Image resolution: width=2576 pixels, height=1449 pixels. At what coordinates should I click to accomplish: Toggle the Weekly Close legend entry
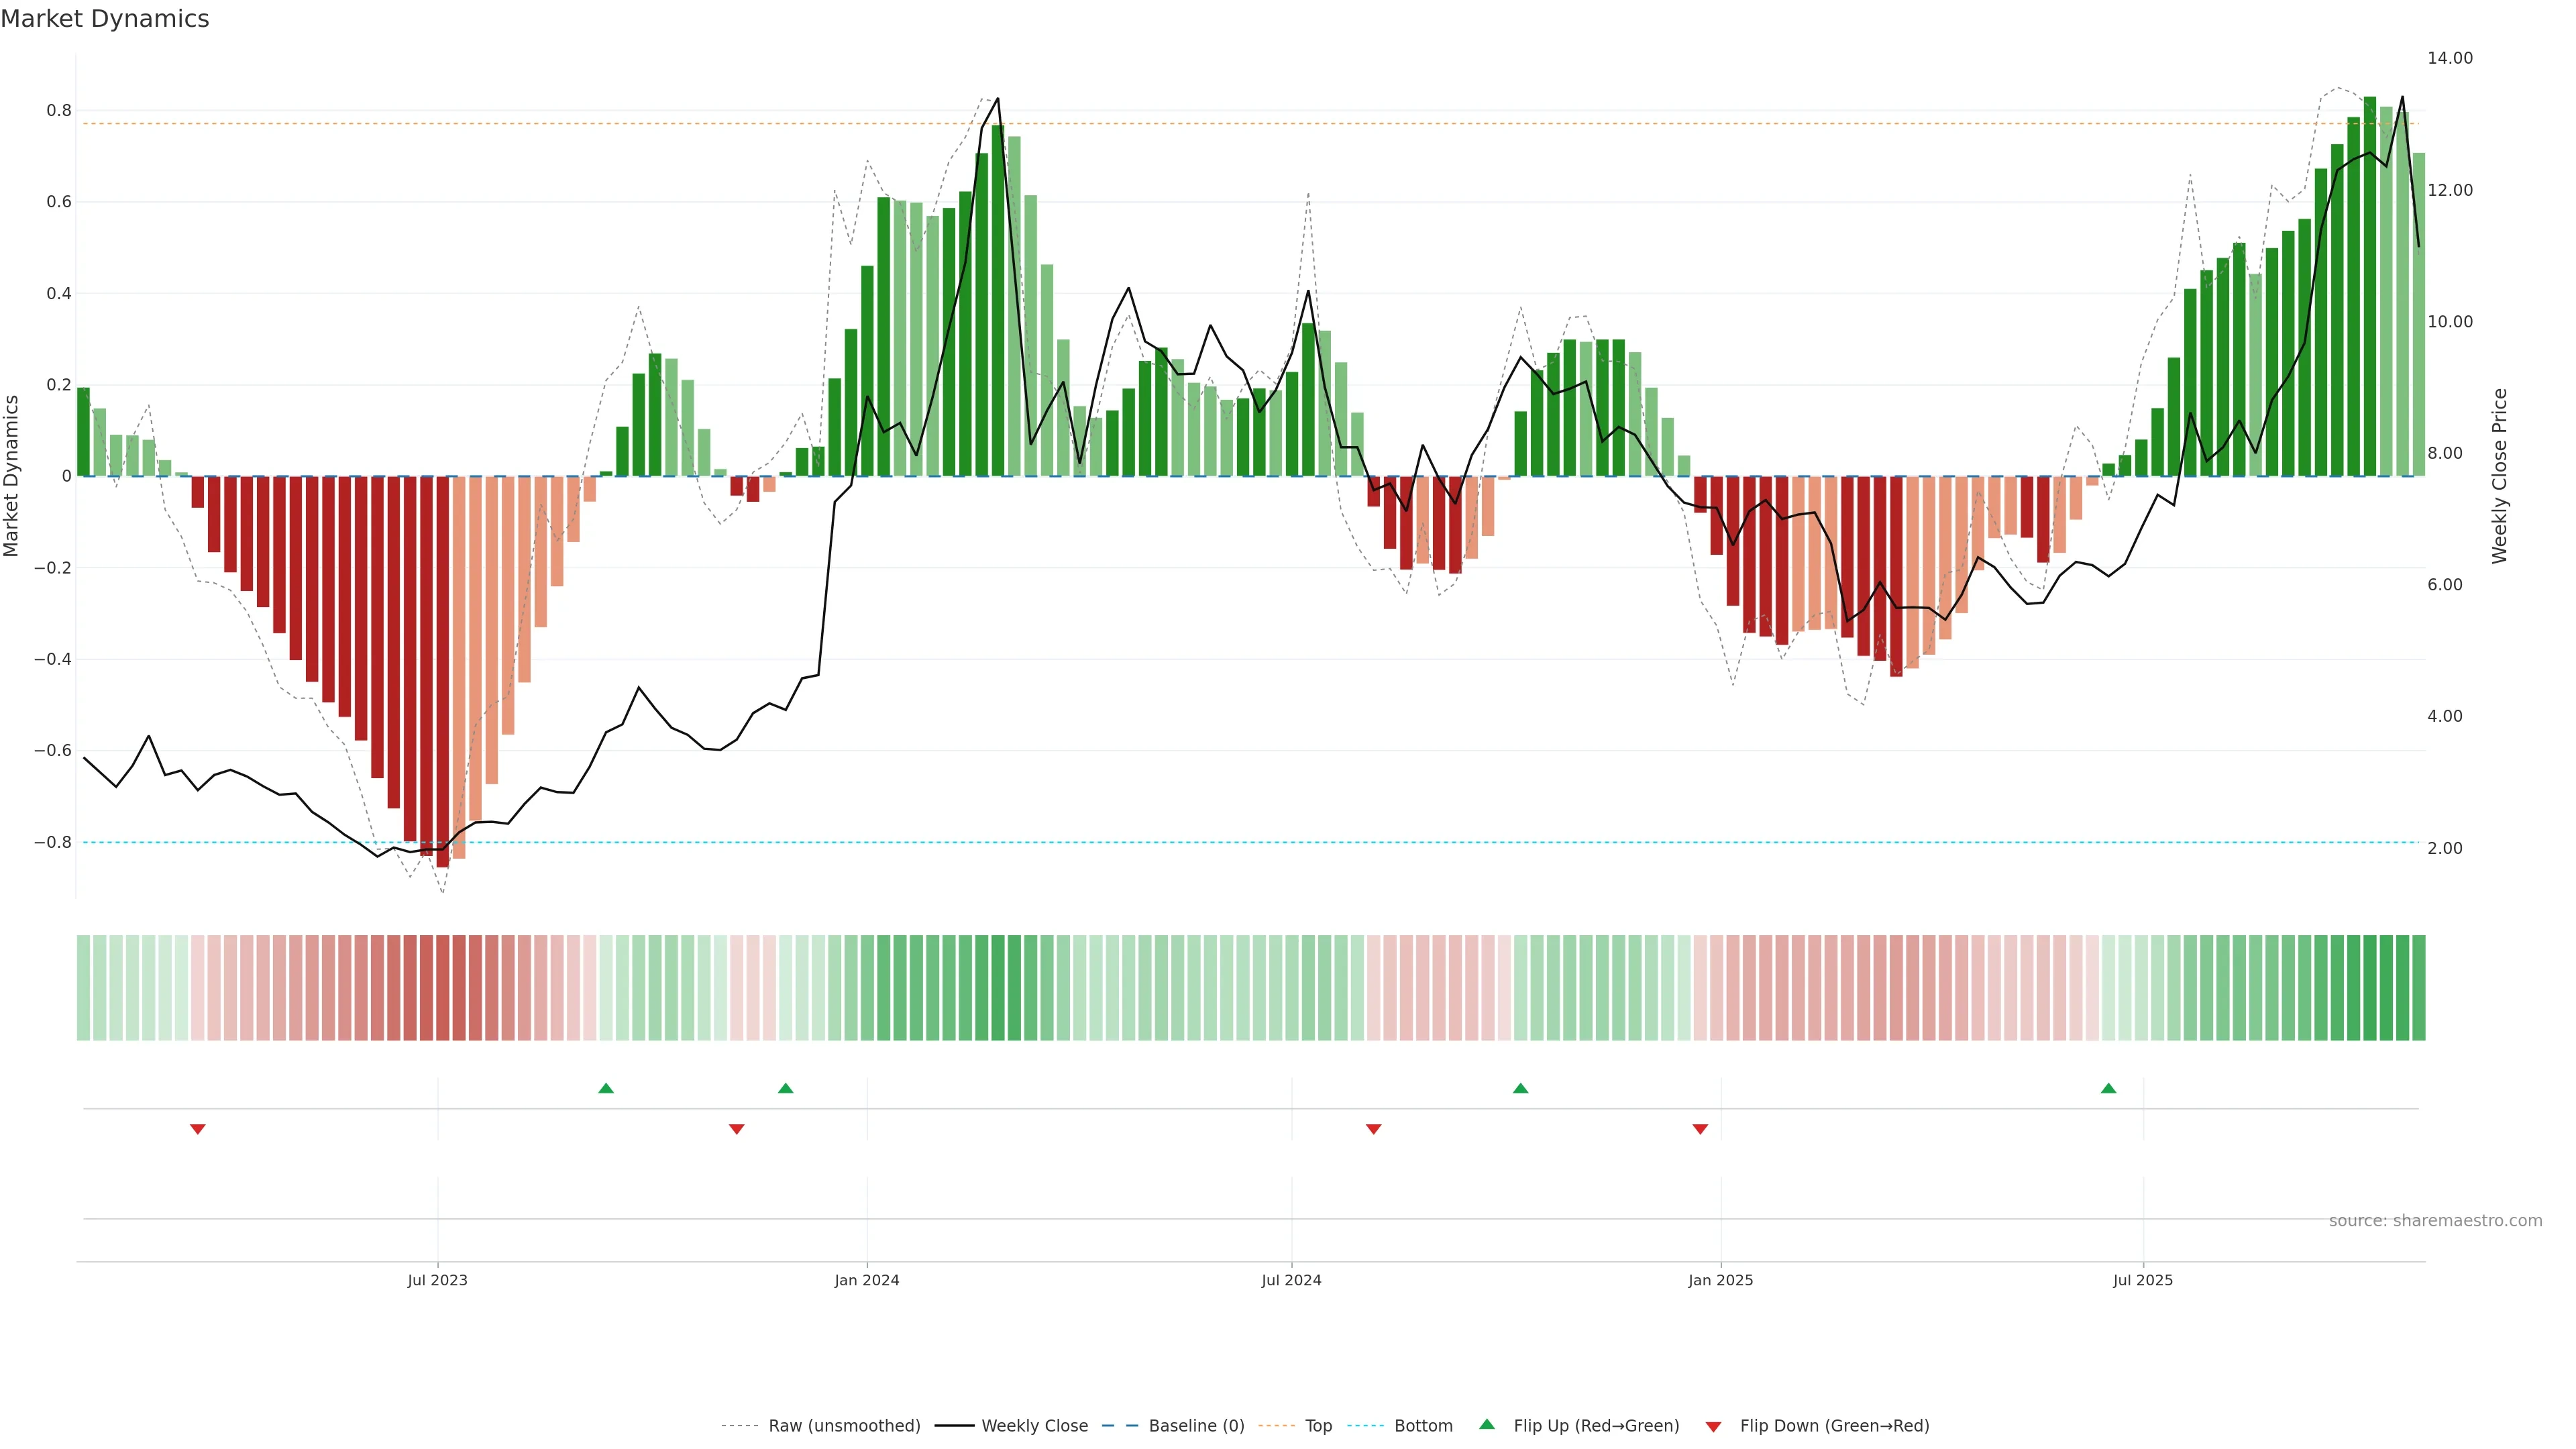point(1034,1426)
